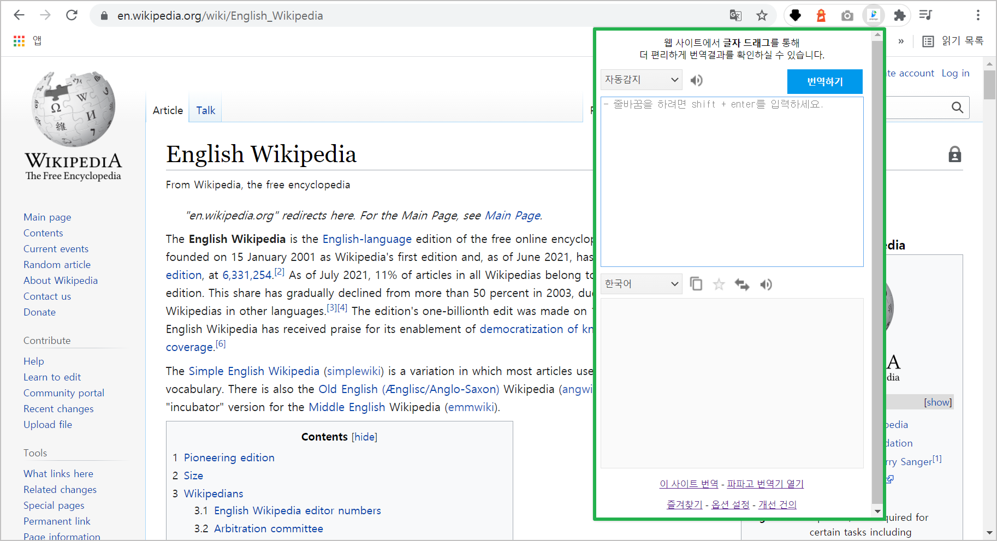997x541 pixels.
Task: Hide the Contents table with [hide]
Action: pyautogui.click(x=364, y=437)
